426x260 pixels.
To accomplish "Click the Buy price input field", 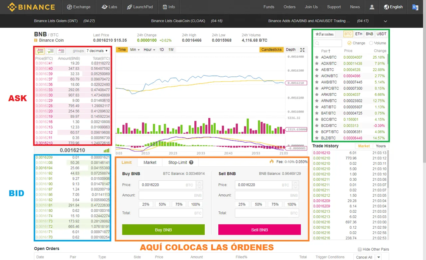I will point(167,185).
